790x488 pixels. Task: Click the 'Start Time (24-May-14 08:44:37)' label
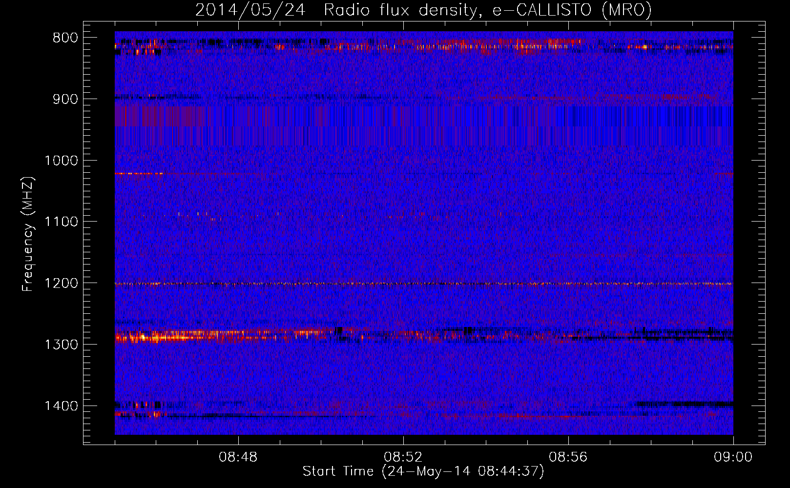pos(423,471)
